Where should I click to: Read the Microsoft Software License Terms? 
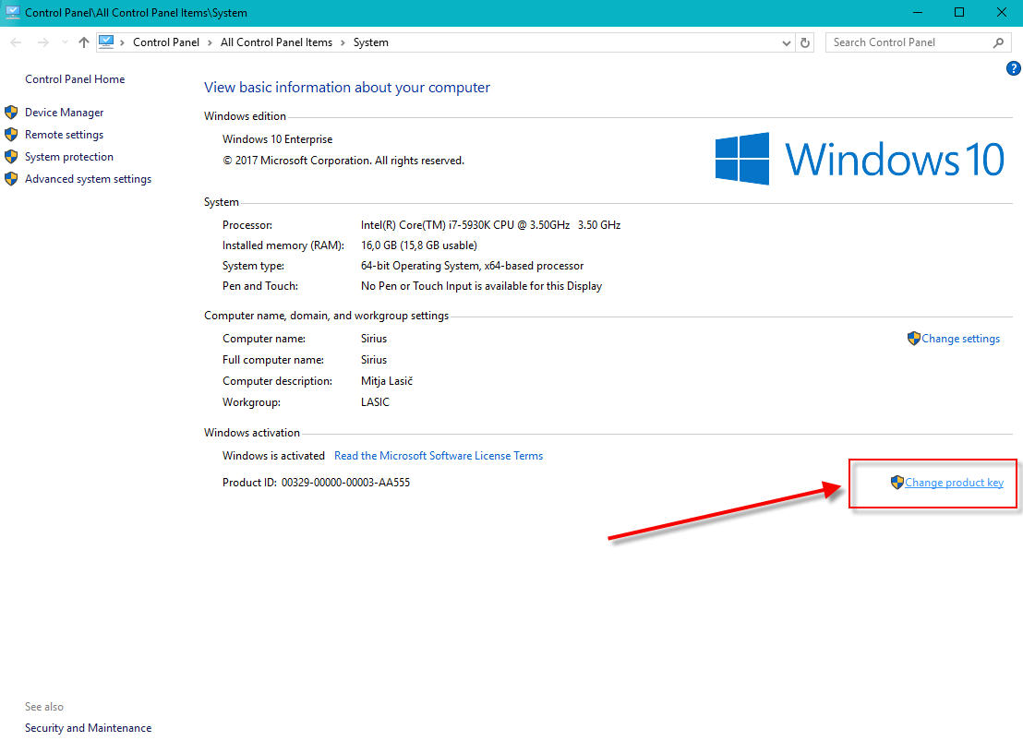(438, 456)
